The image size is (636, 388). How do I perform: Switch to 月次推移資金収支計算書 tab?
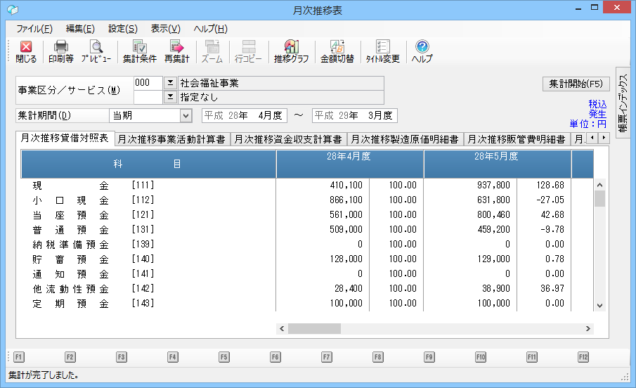click(x=288, y=139)
